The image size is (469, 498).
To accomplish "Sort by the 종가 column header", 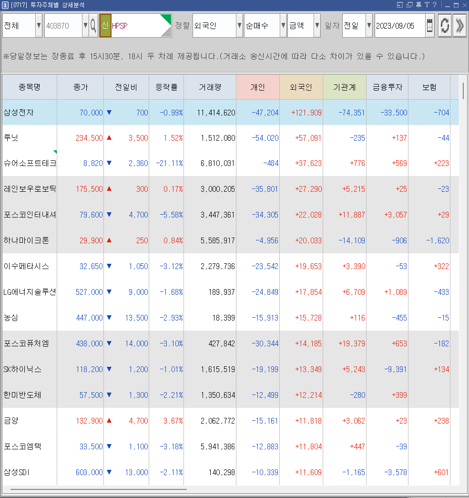I will (80, 87).
